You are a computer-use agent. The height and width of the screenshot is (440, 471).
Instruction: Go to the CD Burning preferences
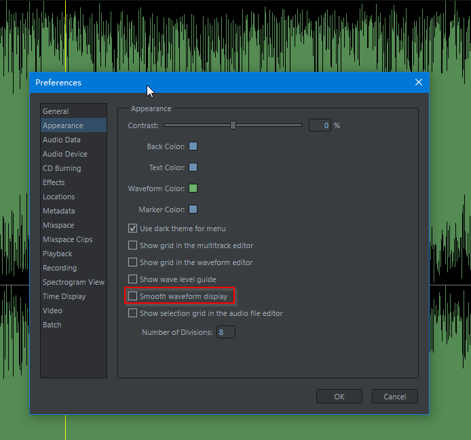click(x=62, y=168)
